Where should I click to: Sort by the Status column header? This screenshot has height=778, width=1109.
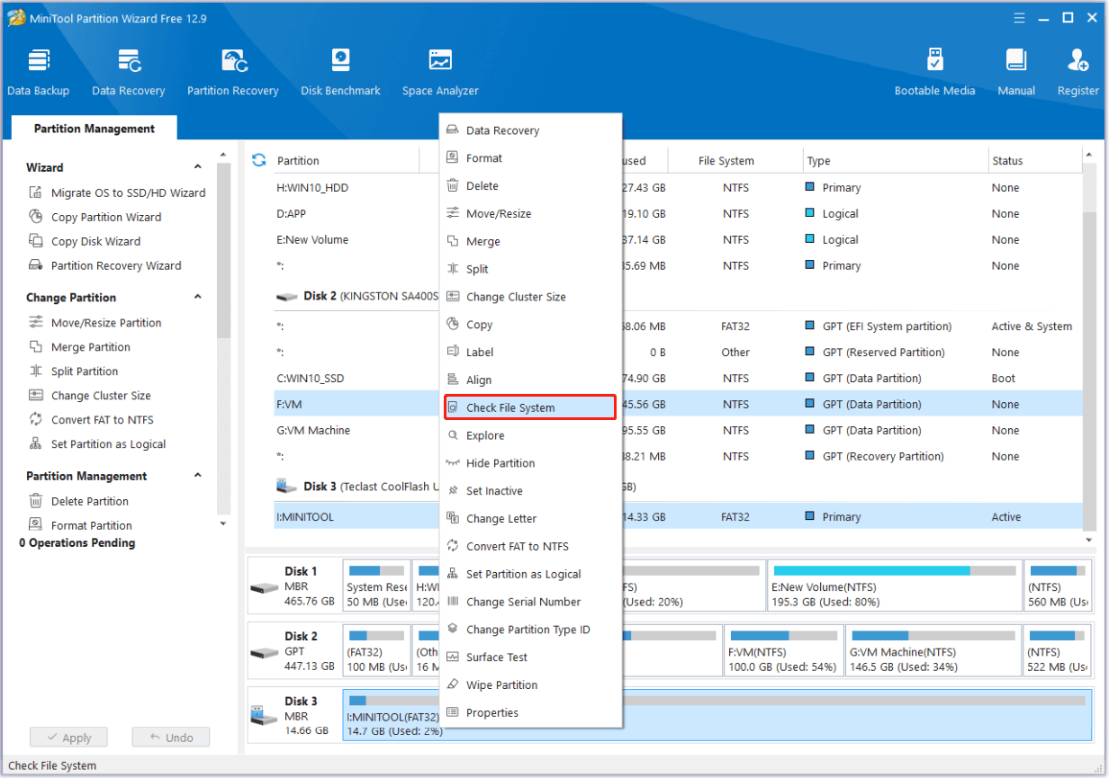(x=1035, y=161)
